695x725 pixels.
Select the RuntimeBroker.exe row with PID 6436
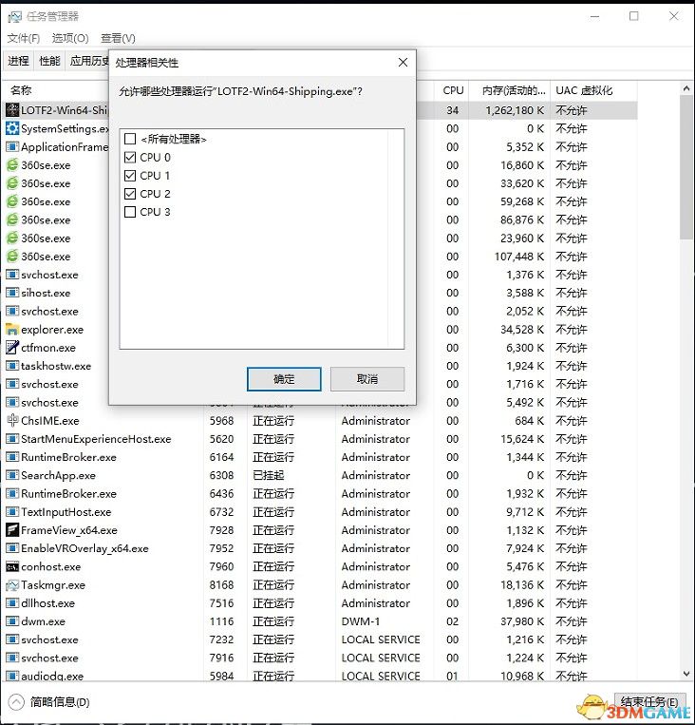tap(321, 493)
